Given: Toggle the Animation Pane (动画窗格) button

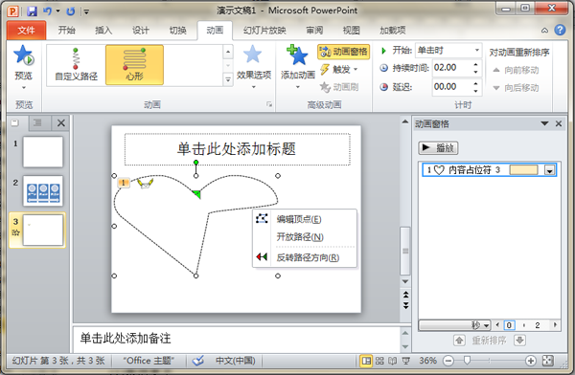Looking at the screenshot, I should [344, 52].
